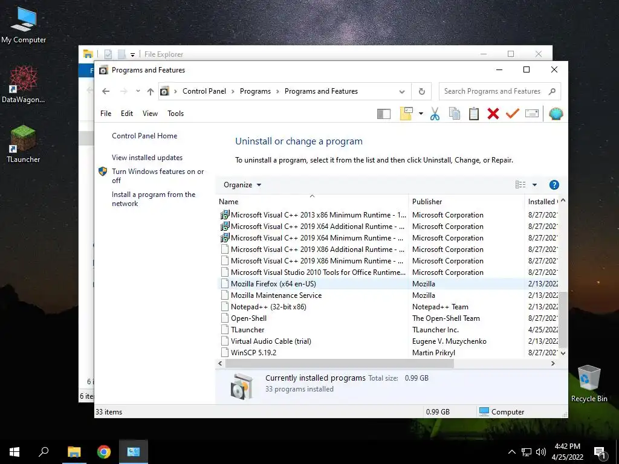Toggle the navigation pane toolbar icon
Screen dimensions: 619x464
(x=384, y=114)
